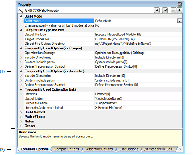Click the 'No' value for change property setting

point(97,25)
